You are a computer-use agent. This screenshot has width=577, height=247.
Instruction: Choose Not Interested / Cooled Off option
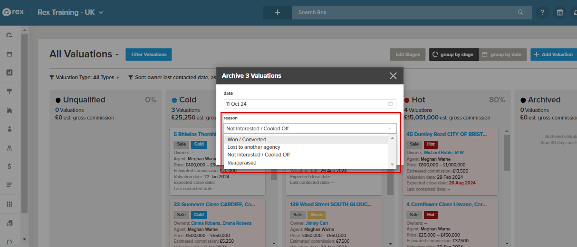[x=307, y=155]
